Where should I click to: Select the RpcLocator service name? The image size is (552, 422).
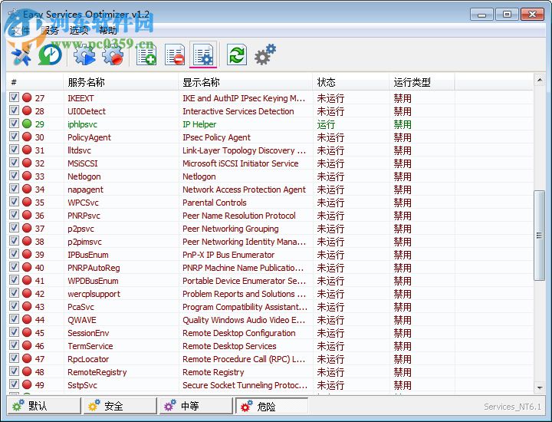coord(88,359)
